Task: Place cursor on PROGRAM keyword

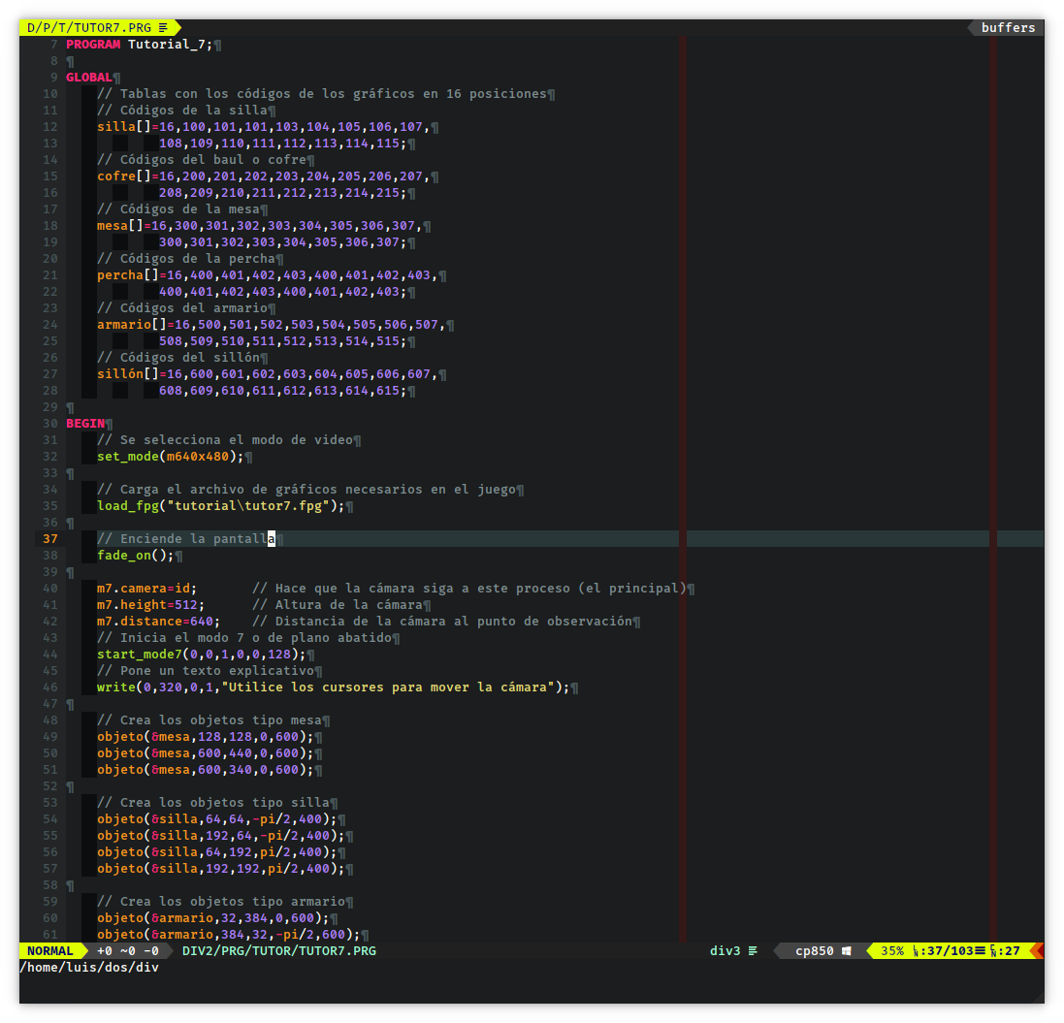Action: (93, 45)
